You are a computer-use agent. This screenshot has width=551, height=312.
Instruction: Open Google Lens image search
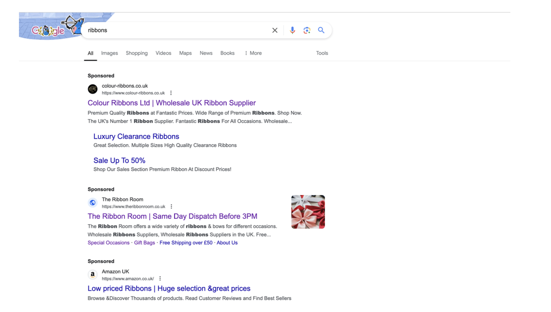pyautogui.click(x=307, y=30)
